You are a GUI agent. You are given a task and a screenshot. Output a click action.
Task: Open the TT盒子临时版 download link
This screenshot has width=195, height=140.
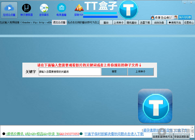114,134
